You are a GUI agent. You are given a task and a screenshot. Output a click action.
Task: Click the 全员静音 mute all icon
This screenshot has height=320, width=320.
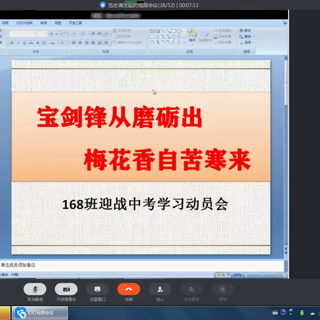[191, 289]
